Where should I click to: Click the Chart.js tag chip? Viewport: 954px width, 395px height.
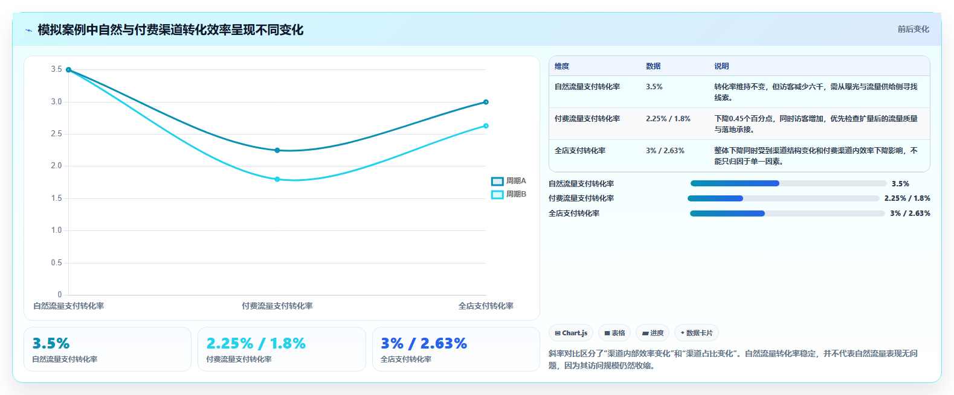tap(571, 333)
